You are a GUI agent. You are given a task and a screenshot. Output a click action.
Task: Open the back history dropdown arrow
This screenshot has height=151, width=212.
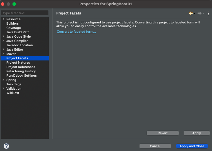pyautogui.click(x=195, y=14)
